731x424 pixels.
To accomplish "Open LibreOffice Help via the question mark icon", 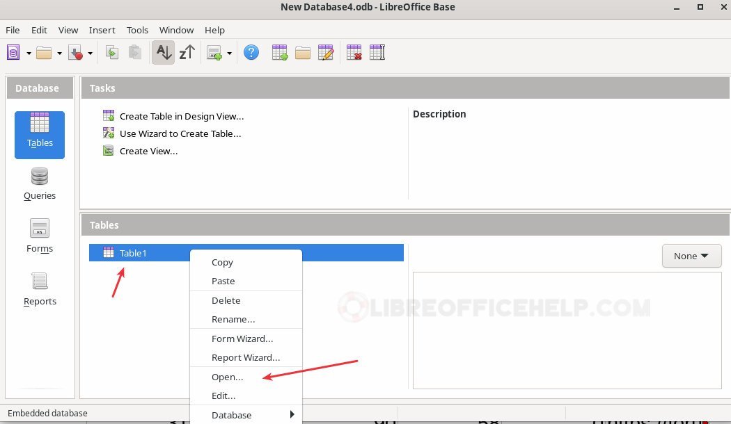I will coord(251,52).
